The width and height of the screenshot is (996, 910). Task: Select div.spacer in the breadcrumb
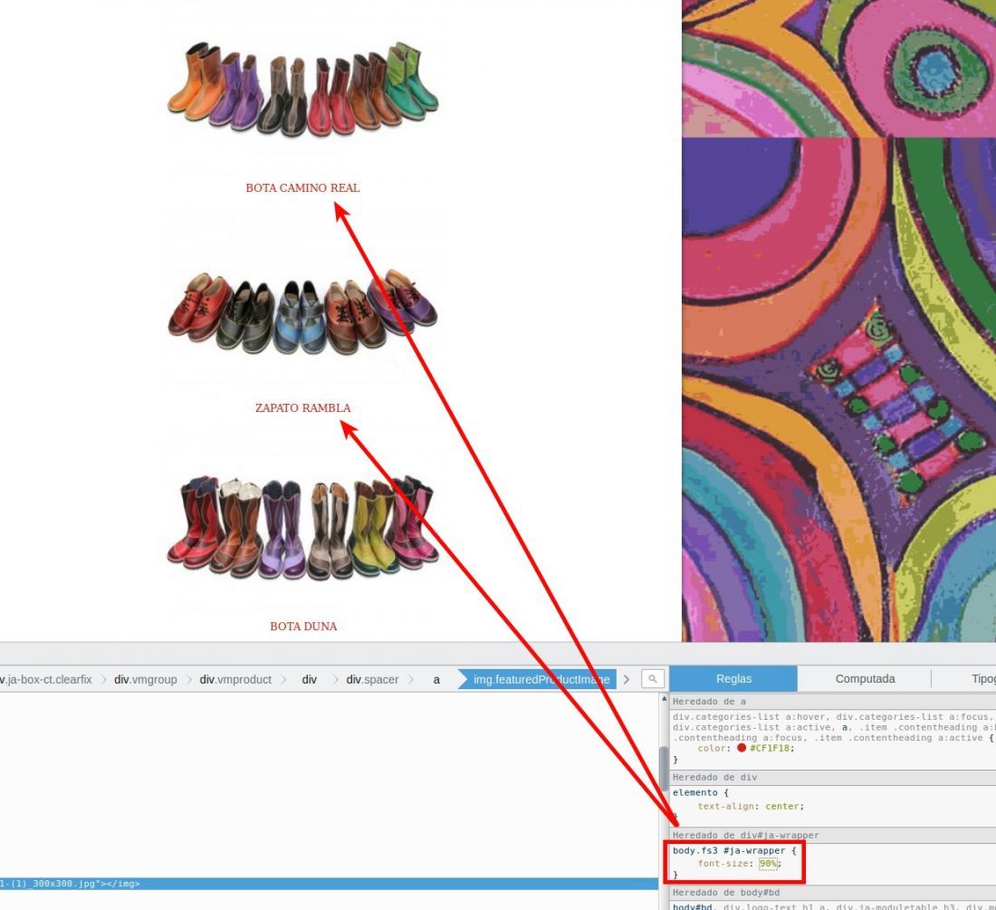click(372, 679)
